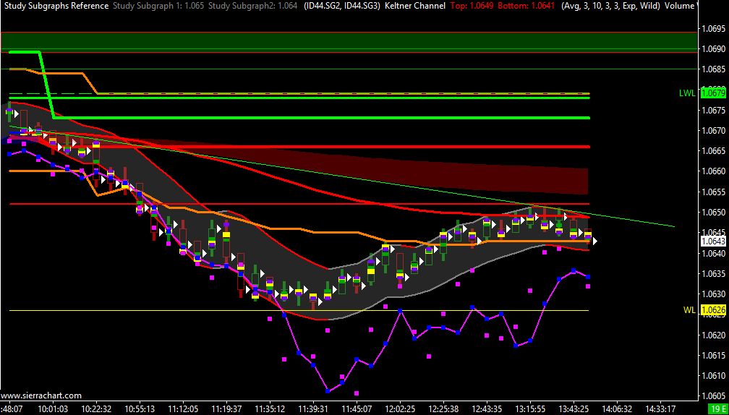Click the 1.0655 price scale label
Screen dimensions: 729x415
pos(714,192)
